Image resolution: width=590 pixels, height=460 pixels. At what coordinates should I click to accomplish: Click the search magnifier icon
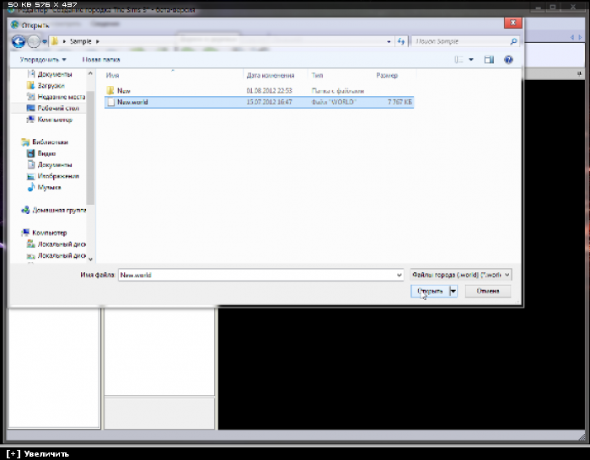(512, 40)
